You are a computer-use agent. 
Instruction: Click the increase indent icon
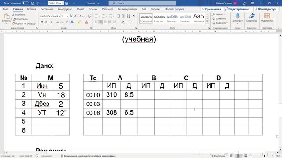click(123, 16)
